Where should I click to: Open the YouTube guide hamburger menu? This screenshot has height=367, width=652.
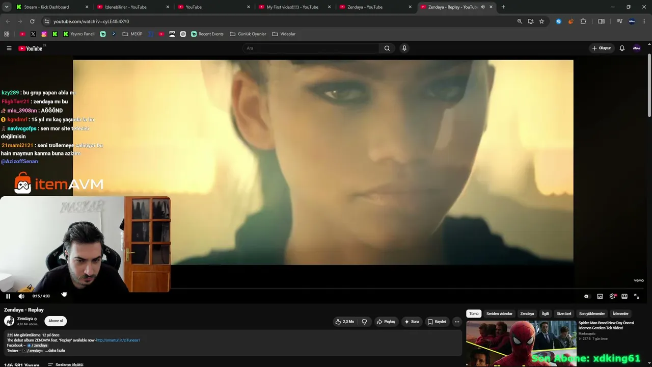click(x=9, y=48)
